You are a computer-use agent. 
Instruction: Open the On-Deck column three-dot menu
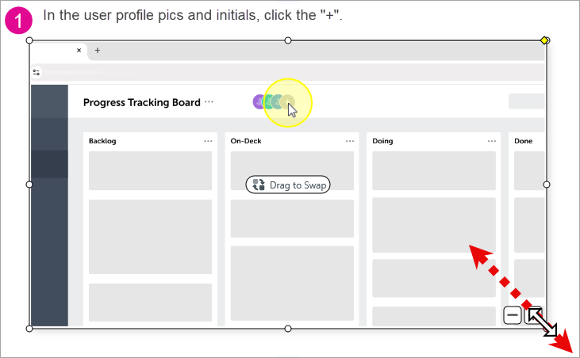pyautogui.click(x=350, y=141)
